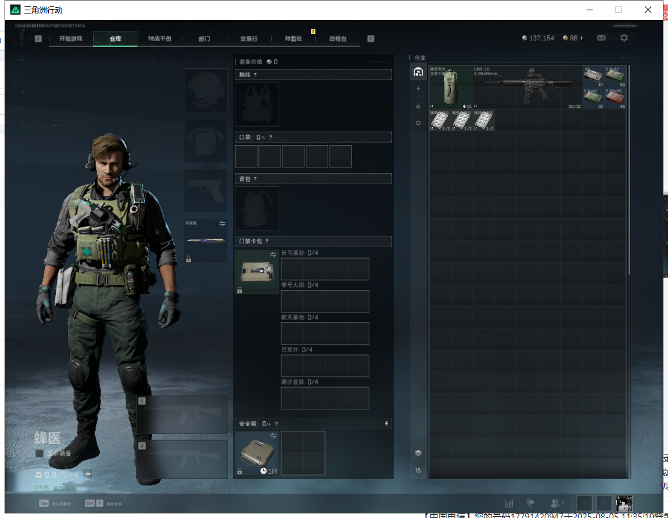Viewport: 668px width, 518px height.
Task: Click the help icon next to 门禁卡包
Action: [x=267, y=241]
